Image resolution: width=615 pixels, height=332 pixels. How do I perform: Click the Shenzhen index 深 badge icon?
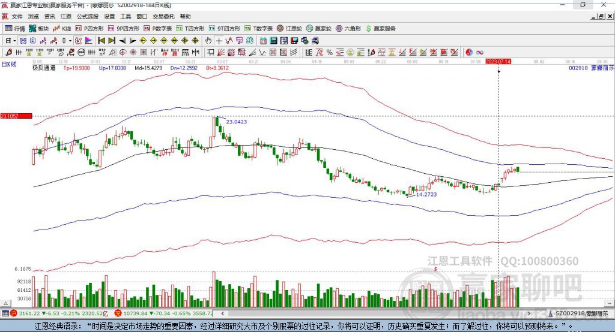point(118,313)
